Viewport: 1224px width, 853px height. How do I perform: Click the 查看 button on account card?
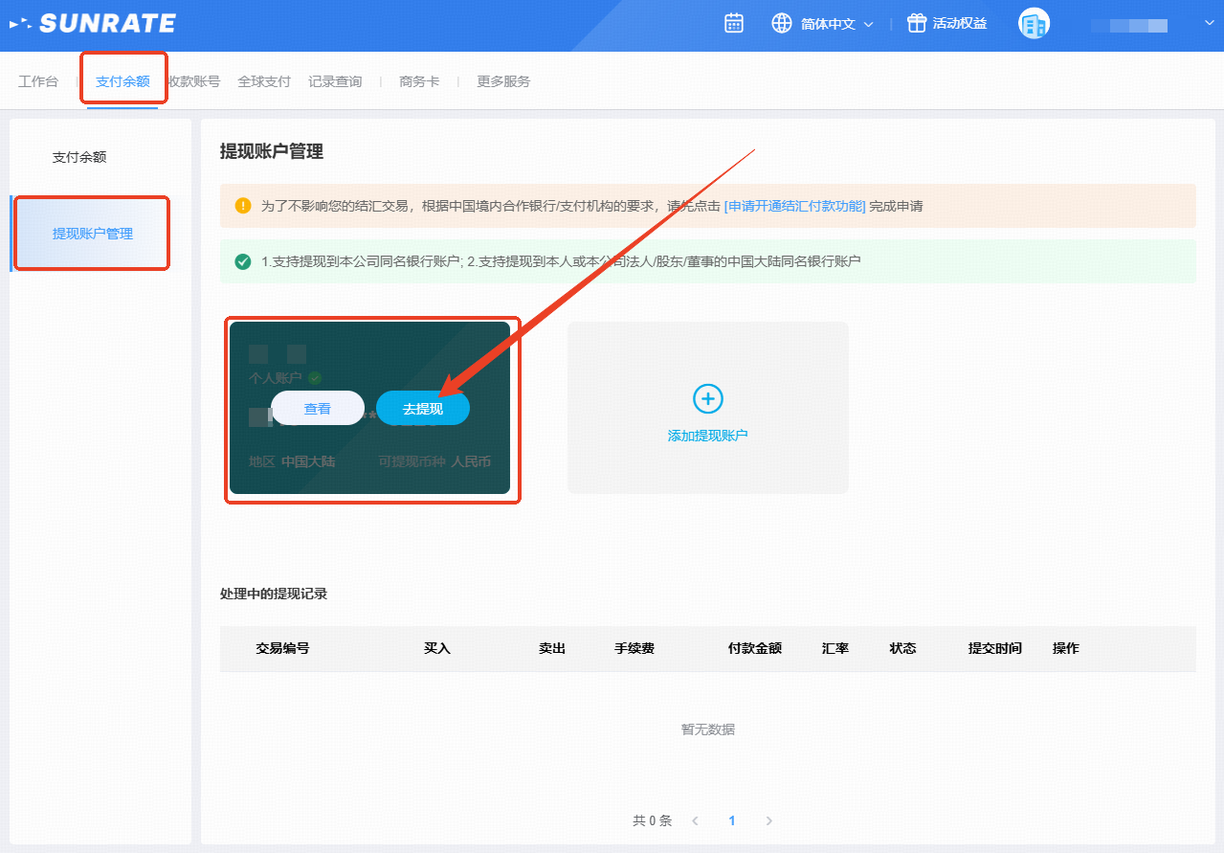point(317,409)
